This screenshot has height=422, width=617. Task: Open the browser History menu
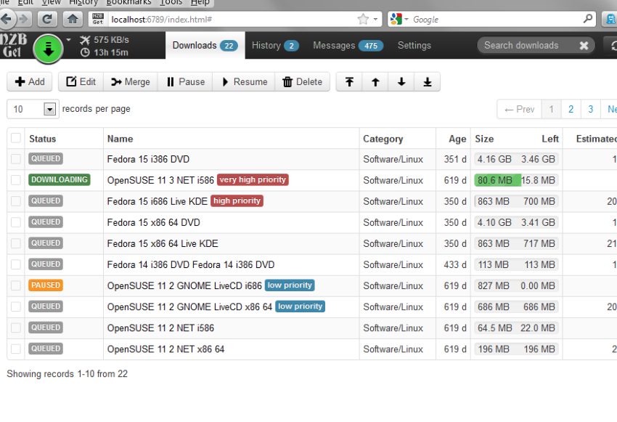83,2
